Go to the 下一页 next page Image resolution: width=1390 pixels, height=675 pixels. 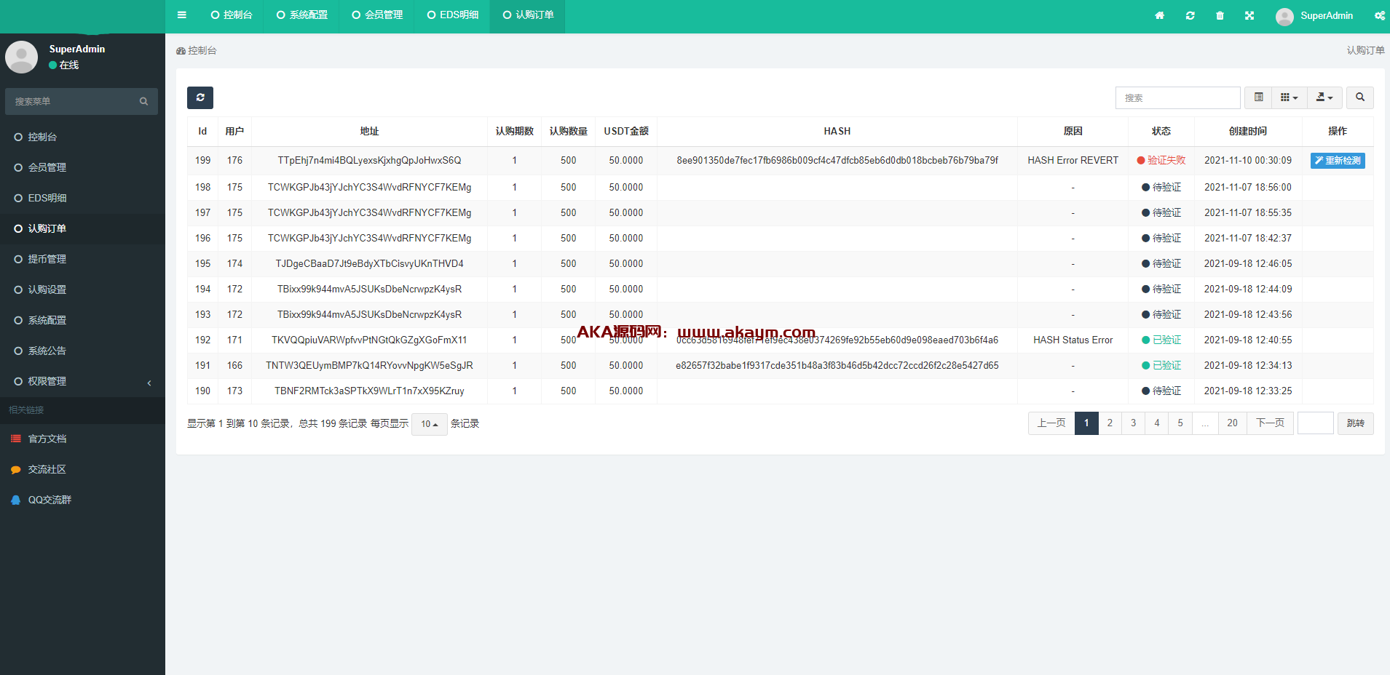tap(1270, 423)
